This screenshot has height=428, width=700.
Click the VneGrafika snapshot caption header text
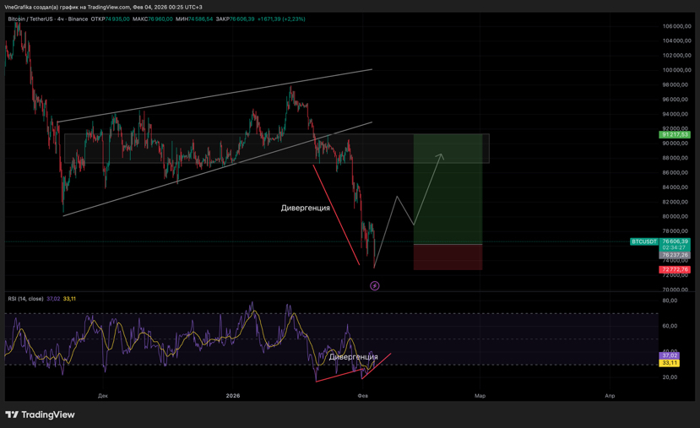(103, 7)
